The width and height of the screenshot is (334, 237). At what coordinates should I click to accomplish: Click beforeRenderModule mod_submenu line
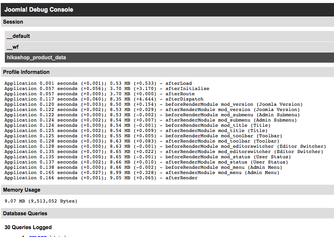[152, 115]
